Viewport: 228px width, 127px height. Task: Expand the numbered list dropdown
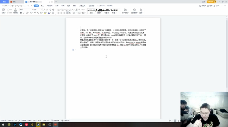[x=64, y=10]
